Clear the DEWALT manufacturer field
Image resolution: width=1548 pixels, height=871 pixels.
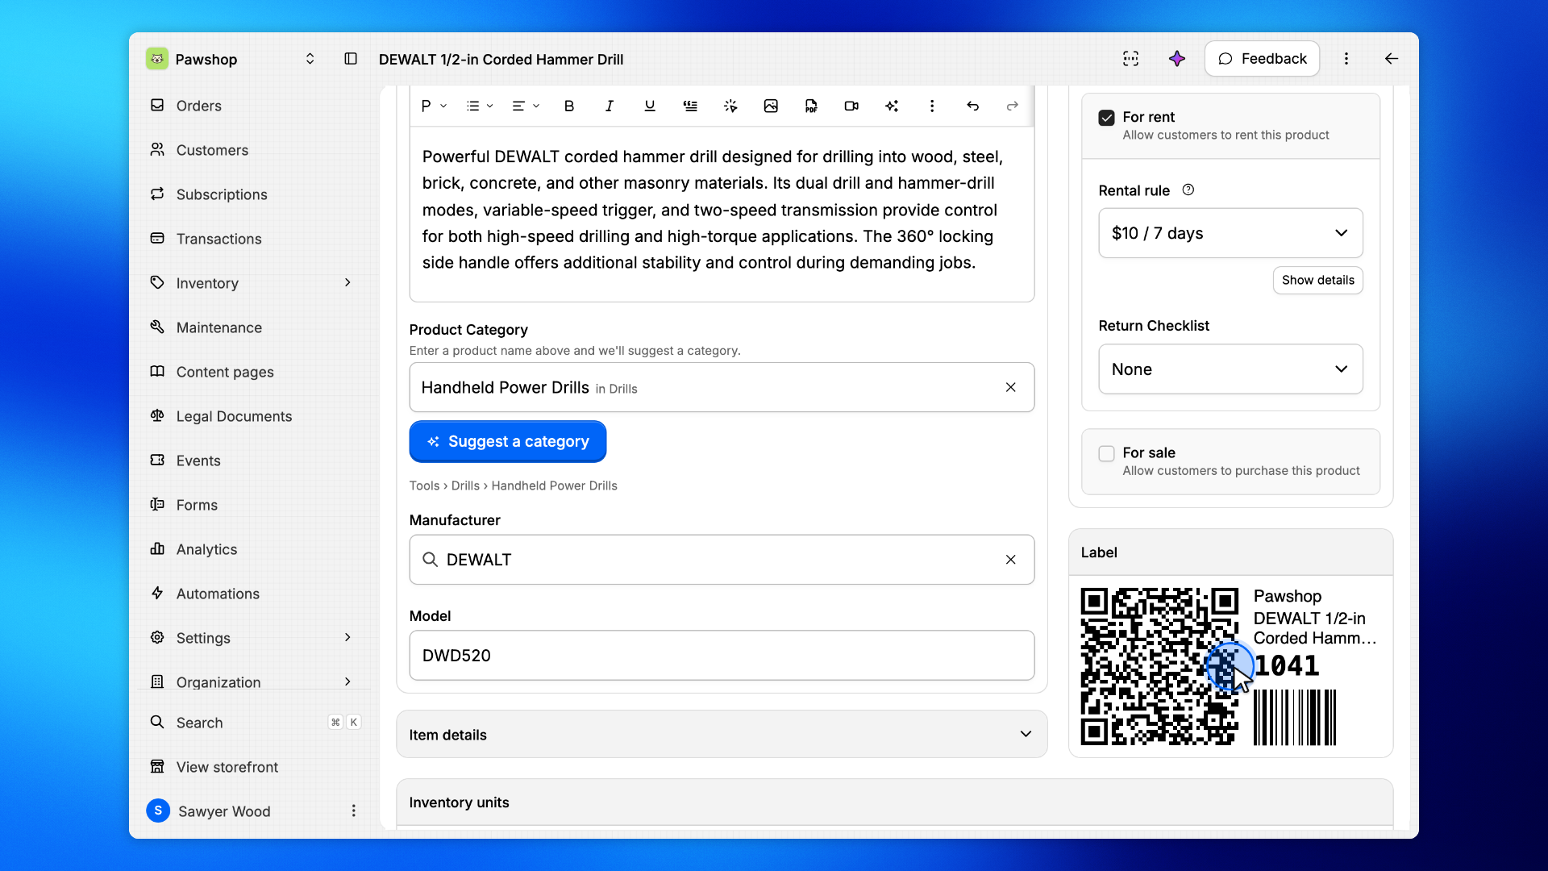(1010, 560)
